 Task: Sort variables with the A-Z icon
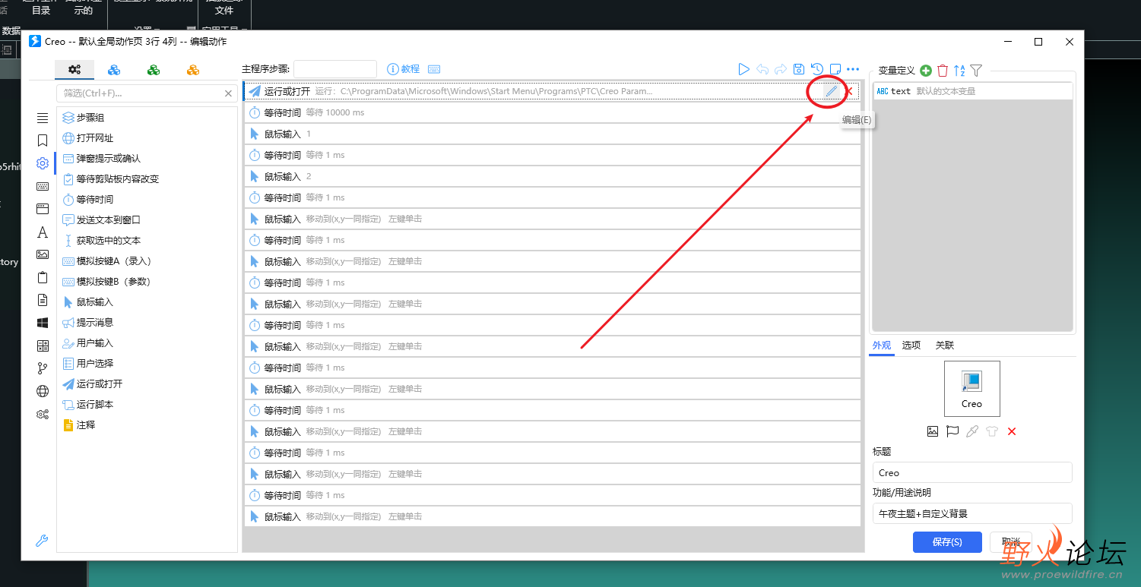[x=959, y=71]
